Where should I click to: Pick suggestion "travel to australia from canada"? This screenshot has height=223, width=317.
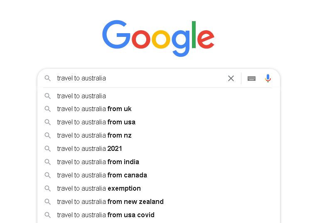[x=102, y=175]
